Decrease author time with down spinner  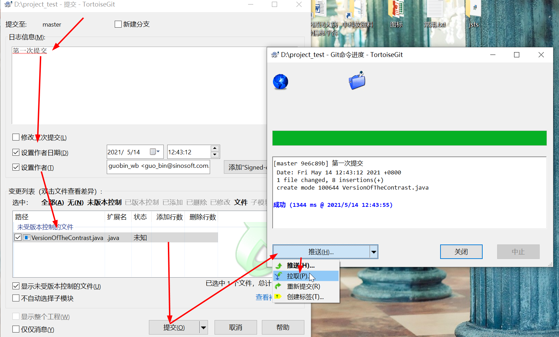[x=215, y=155]
